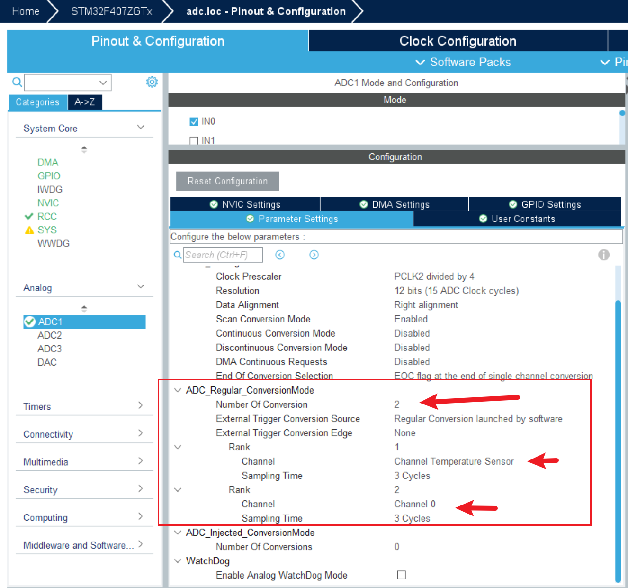This screenshot has height=588, width=628.
Task: Click the green check icon beside ADC1
Action: (x=30, y=322)
